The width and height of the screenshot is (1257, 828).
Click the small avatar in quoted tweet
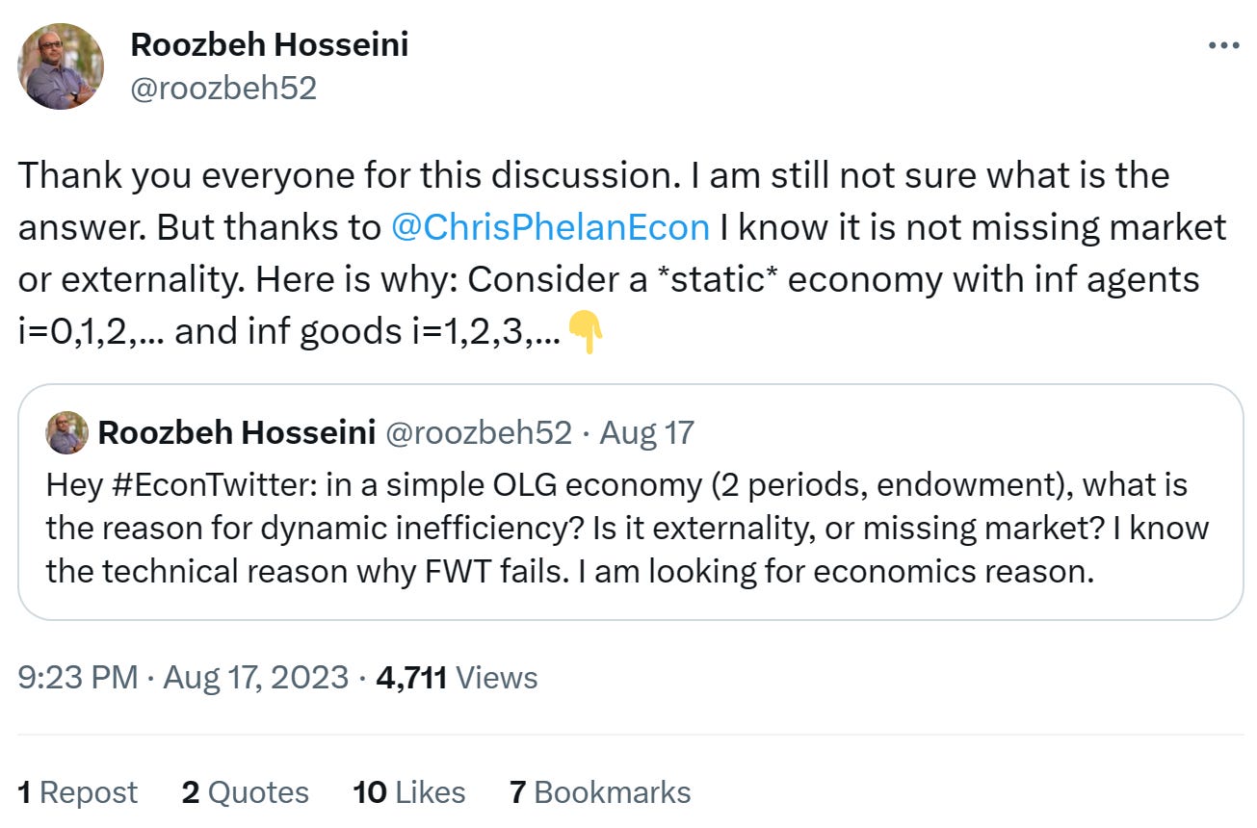coord(67,433)
